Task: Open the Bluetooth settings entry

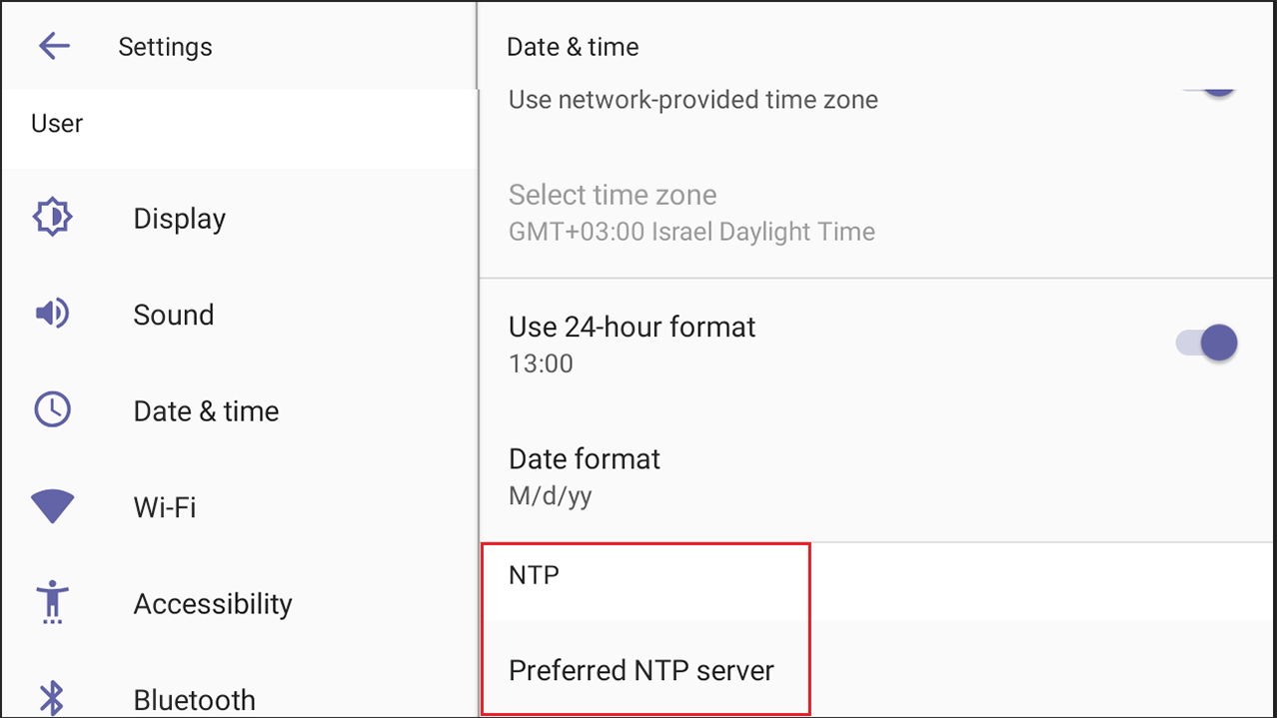Action: pyautogui.click(x=239, y=698)
